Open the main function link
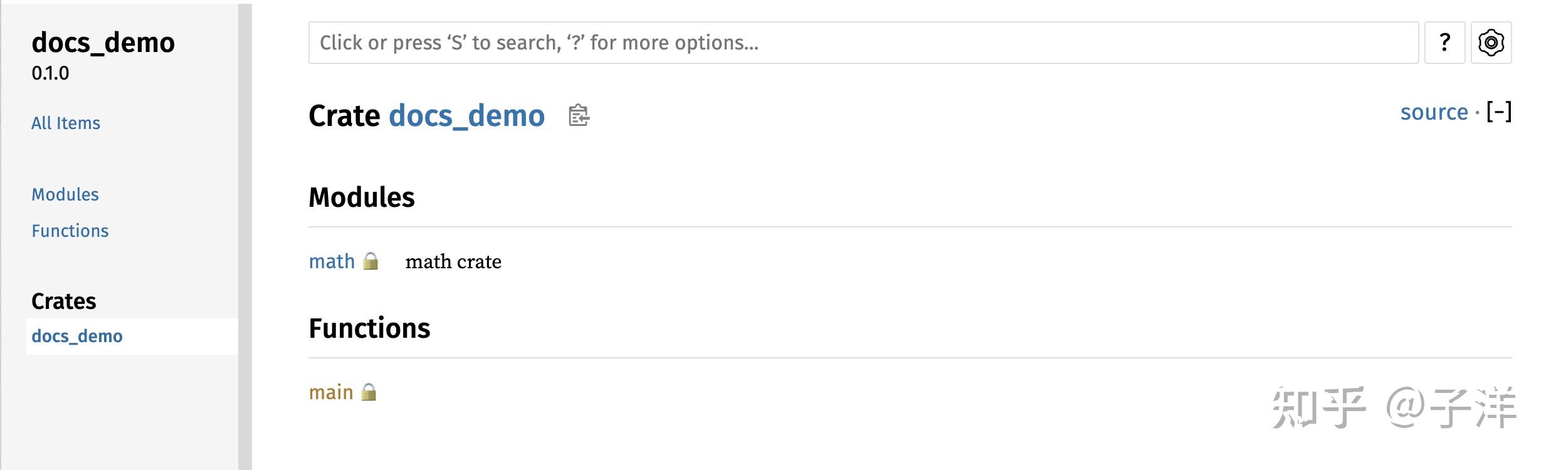 click(x=331, y=392)
